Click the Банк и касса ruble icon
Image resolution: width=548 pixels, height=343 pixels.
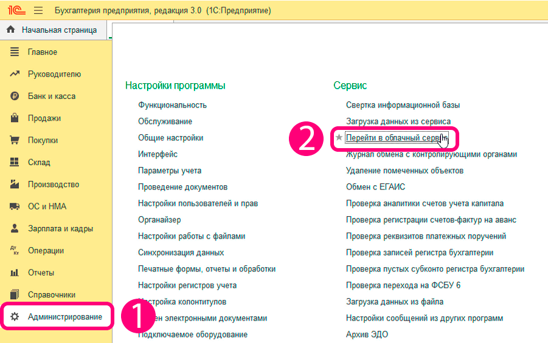[15, 96]
